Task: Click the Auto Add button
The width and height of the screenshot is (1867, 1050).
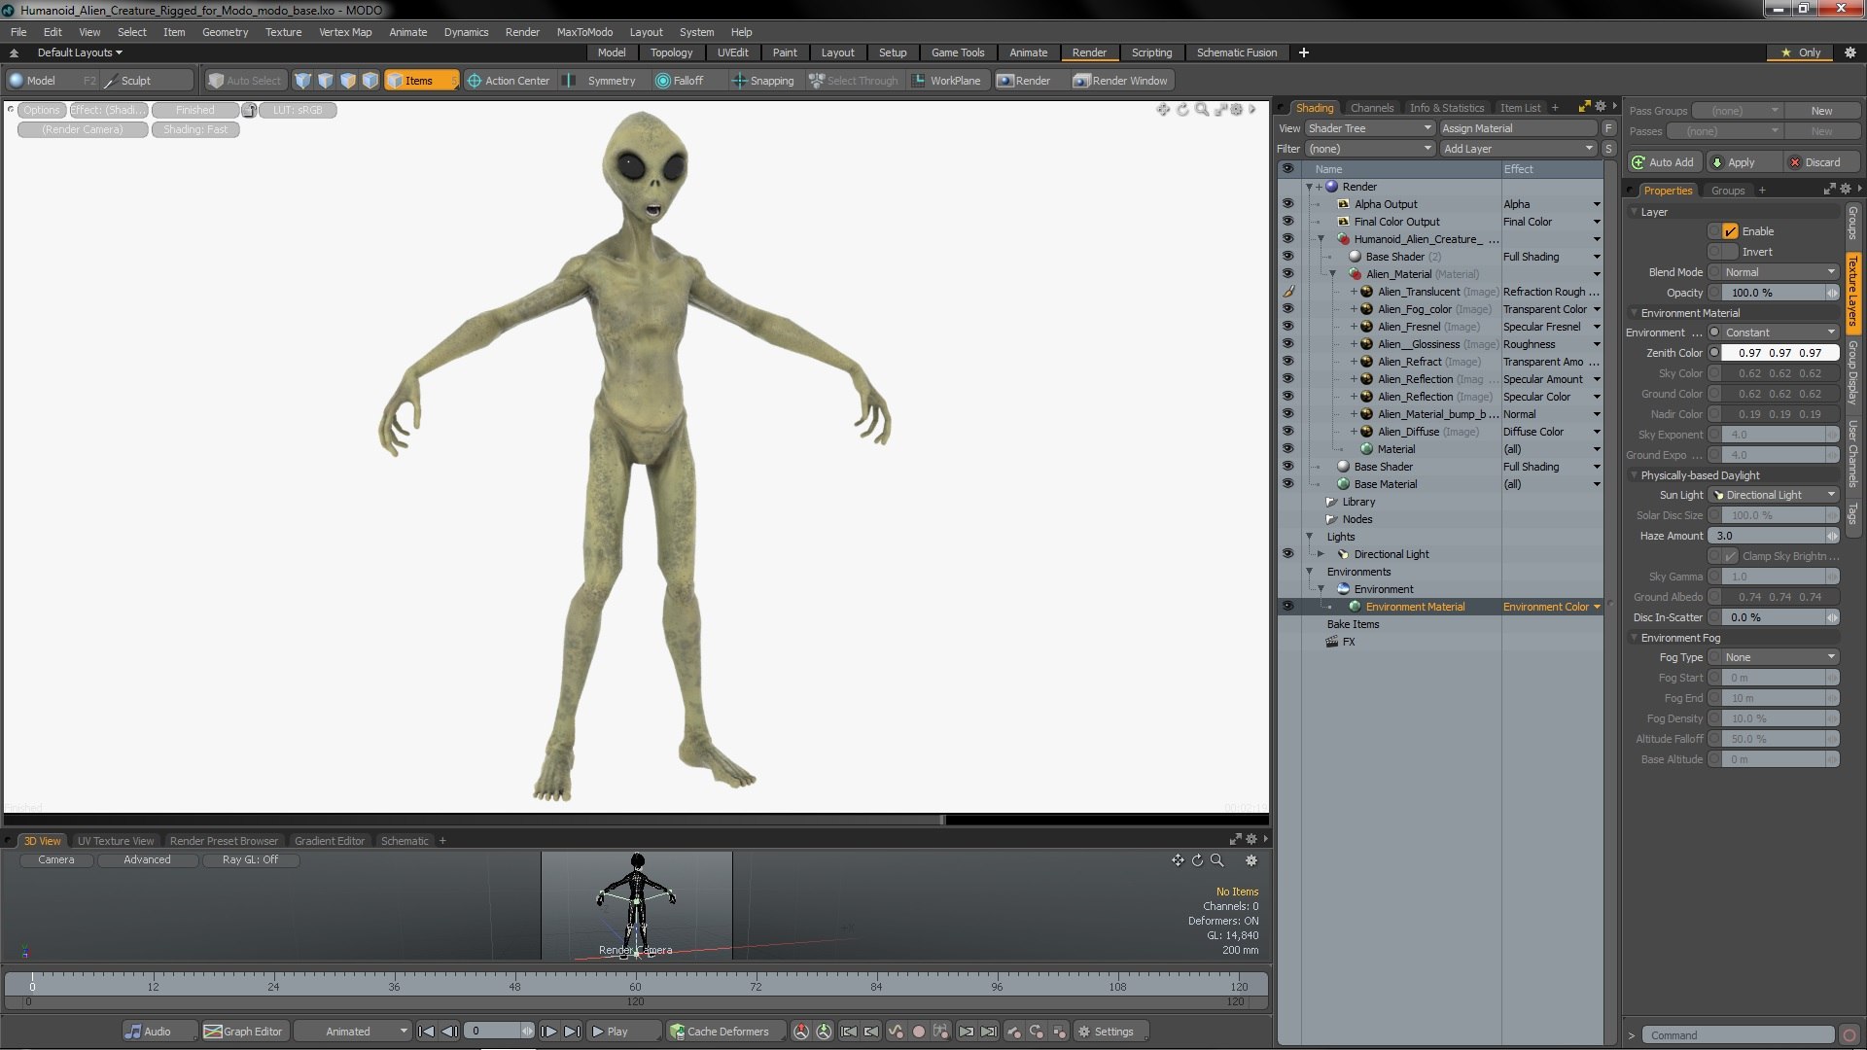Action: coord(1664,162)
